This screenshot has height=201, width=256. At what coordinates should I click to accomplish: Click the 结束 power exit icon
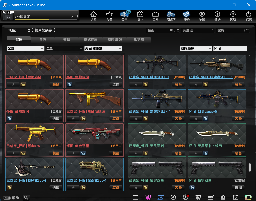249,16
